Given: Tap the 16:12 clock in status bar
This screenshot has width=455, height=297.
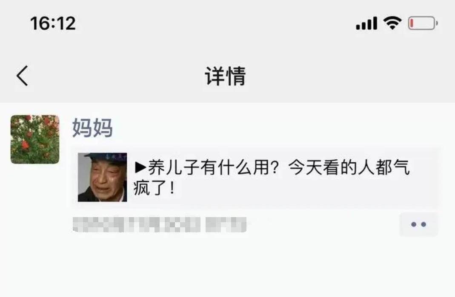Looking at the screenshot, I should click(x=53, y=23).
